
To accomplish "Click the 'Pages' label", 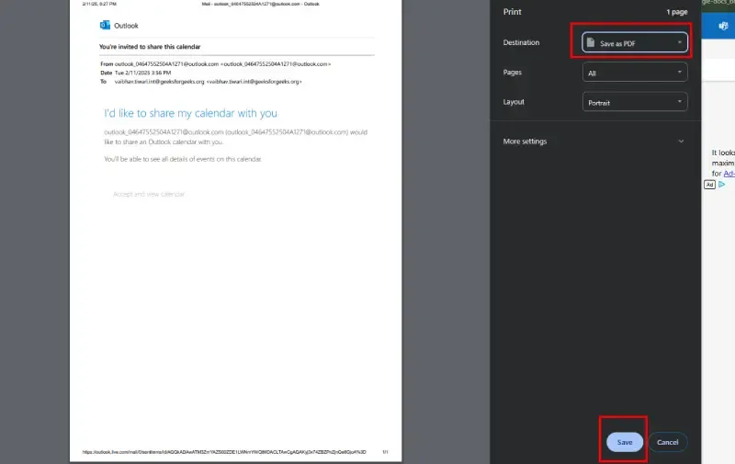I will pos(513,73).
